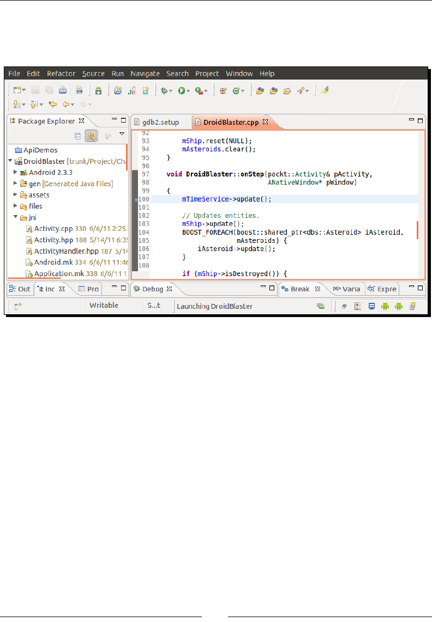The width and height of the screenshot is (432, 622).
Task: Click line 100 mTimeService update code
Action: [226, 199]
